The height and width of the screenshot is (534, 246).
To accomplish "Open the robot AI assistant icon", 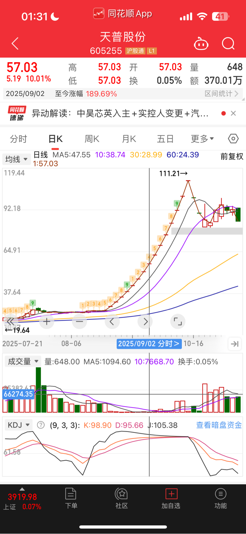I will 201,44.
